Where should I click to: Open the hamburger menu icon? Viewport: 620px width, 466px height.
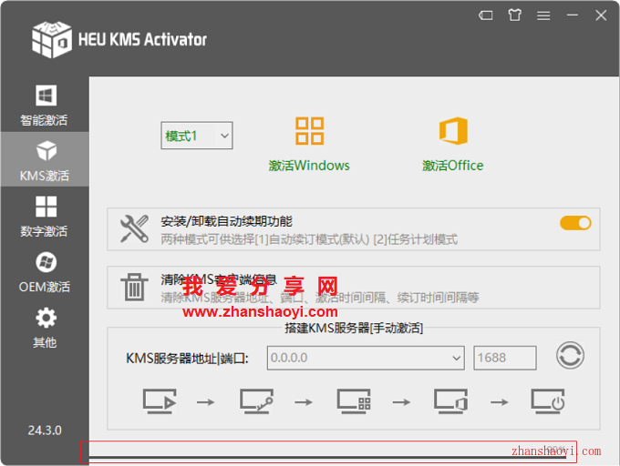[543, 15]
